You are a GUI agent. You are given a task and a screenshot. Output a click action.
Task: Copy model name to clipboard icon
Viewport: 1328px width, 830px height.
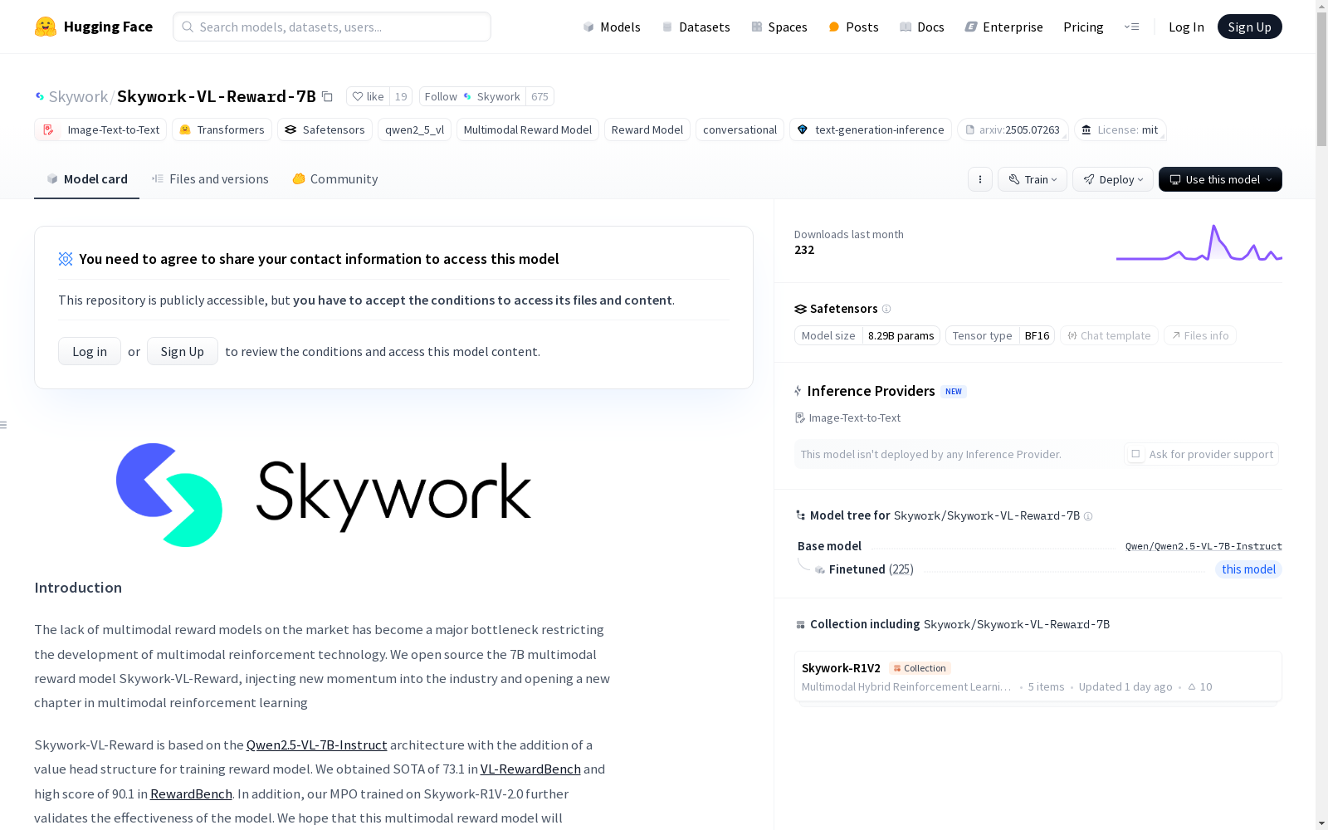327,96
